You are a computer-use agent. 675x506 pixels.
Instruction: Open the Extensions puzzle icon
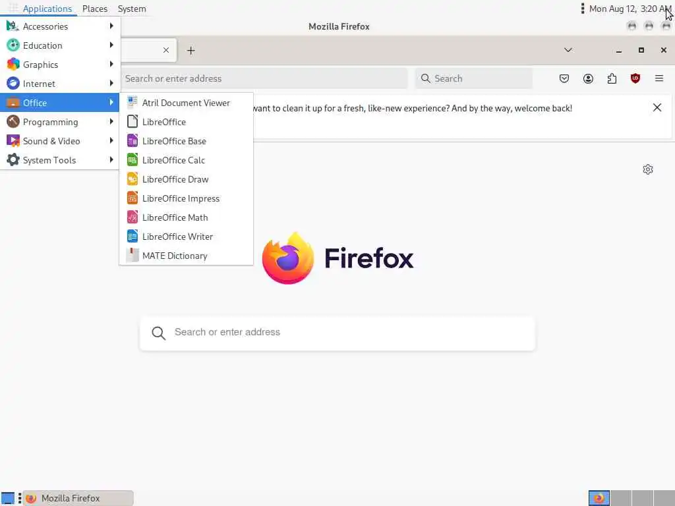click(x=612, y=78)
